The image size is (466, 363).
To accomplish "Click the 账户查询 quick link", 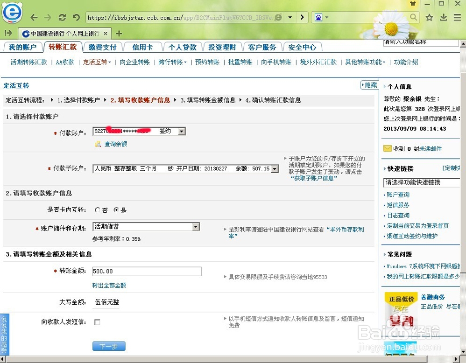I will pos(398,195).
